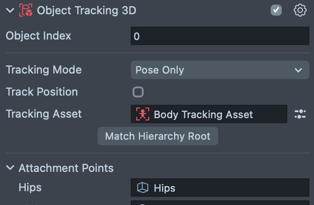Open the component settings gear
The height and width of the screenshot is (205, 314).
(300, 10)
